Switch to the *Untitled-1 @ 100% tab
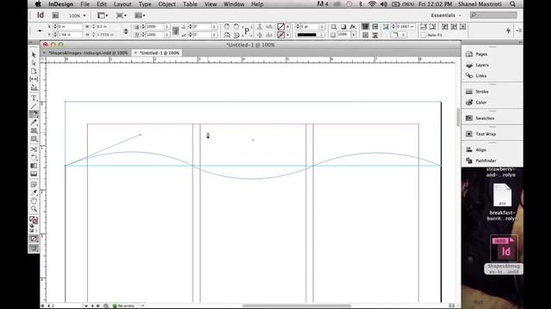This screenshot has height=309, width=551. tap(159, 53)
